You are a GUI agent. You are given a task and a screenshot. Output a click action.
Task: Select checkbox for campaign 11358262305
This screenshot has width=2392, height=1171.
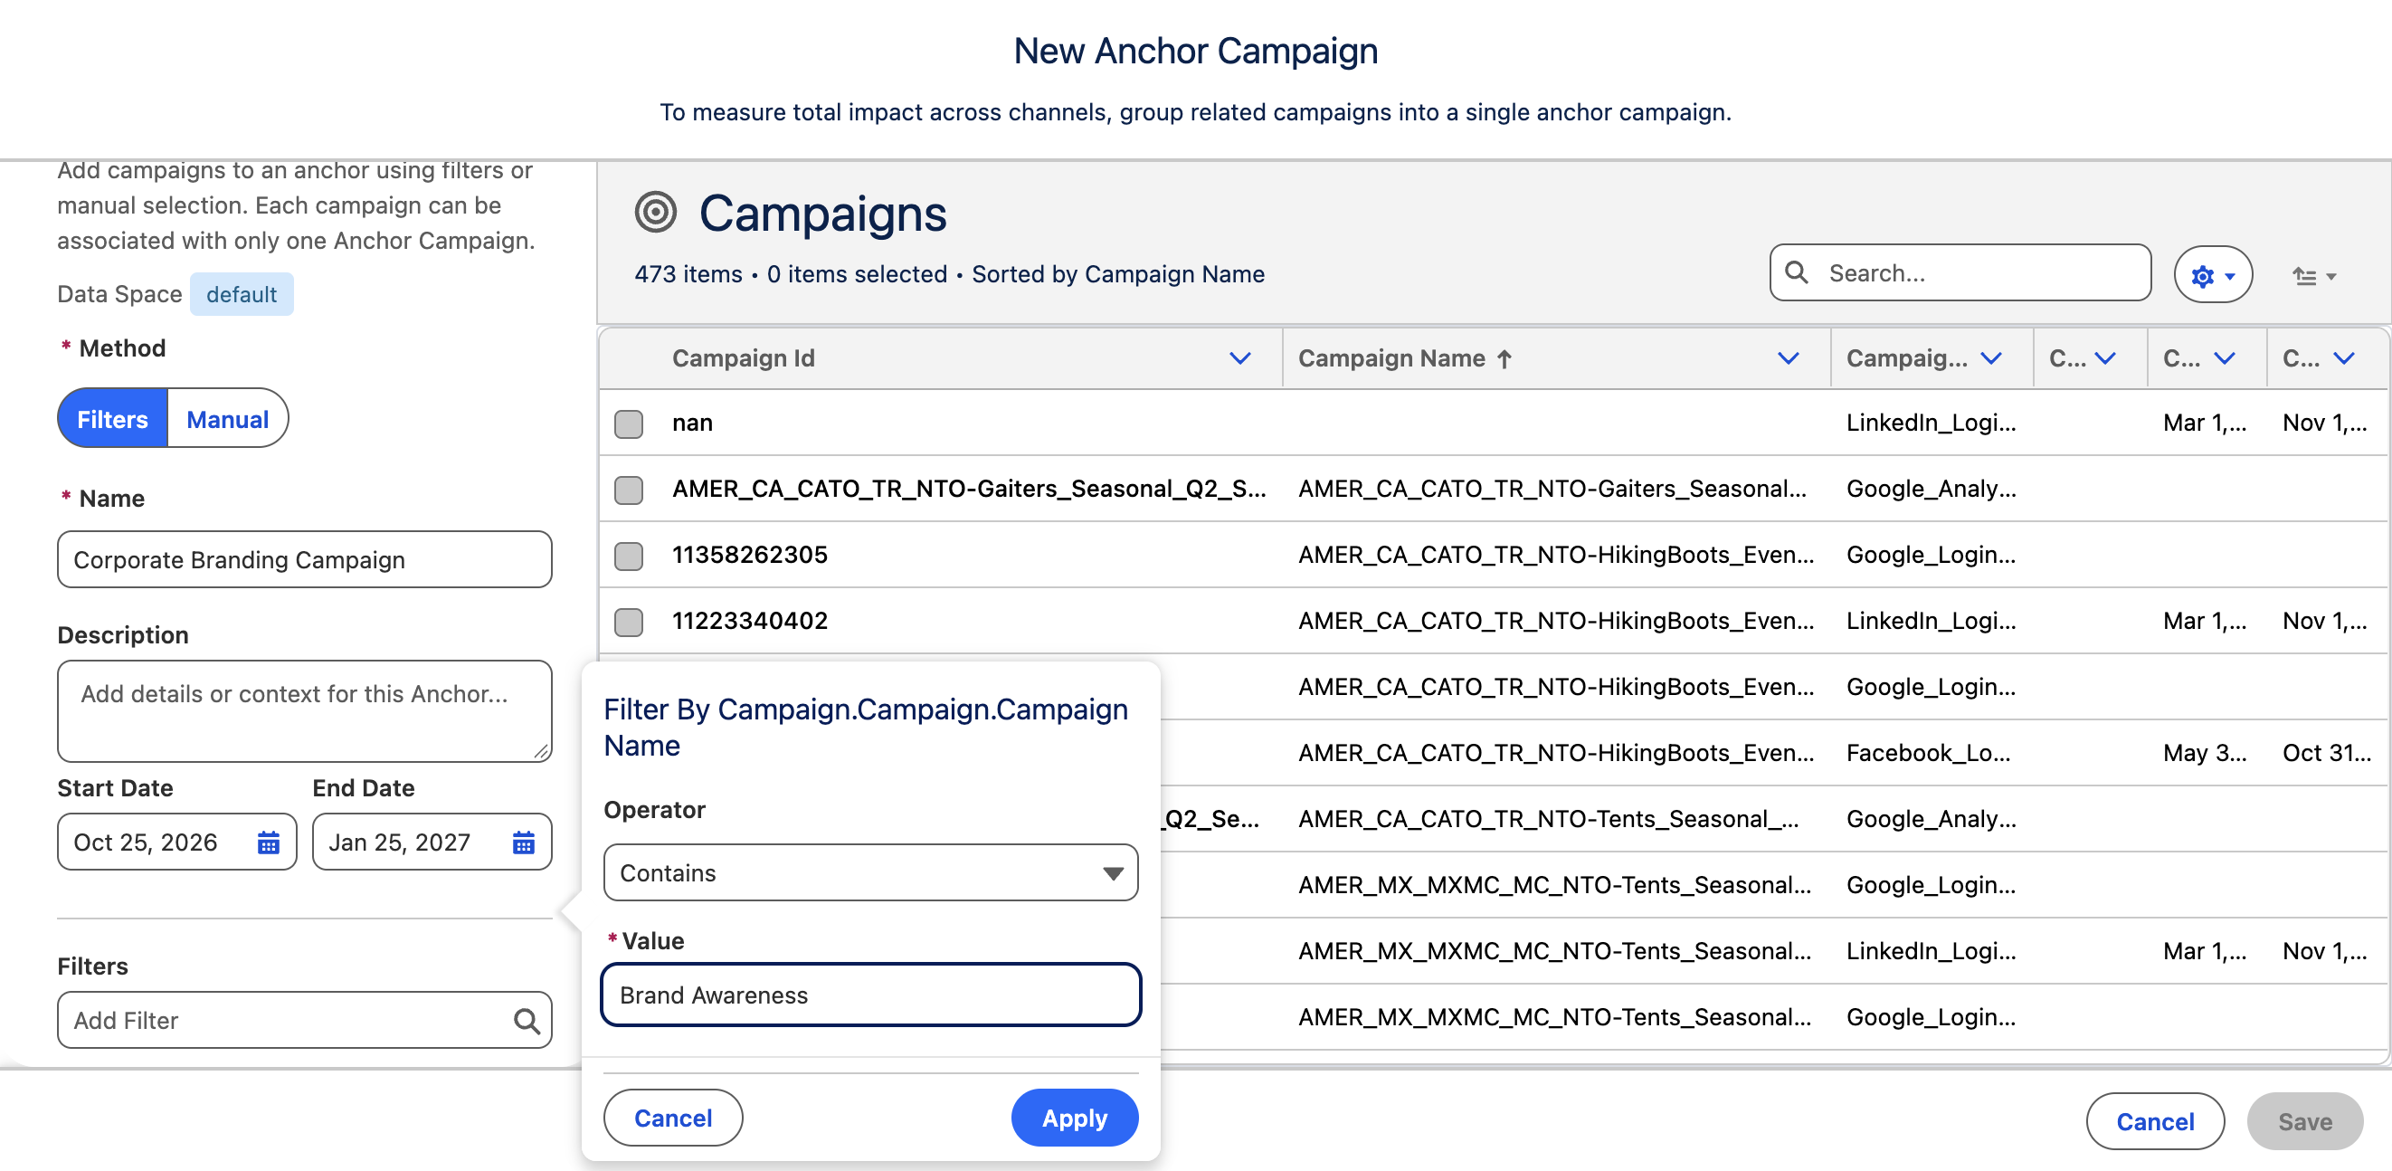[x=629, y=556]
